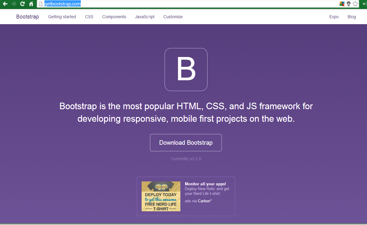Click the Download Bootstrap button
The height and width of the screenshot is (225, 367).
186,143
